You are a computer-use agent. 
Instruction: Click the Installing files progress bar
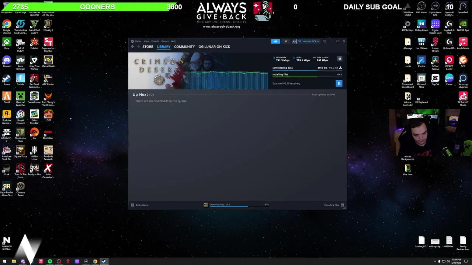coord(307,77)
